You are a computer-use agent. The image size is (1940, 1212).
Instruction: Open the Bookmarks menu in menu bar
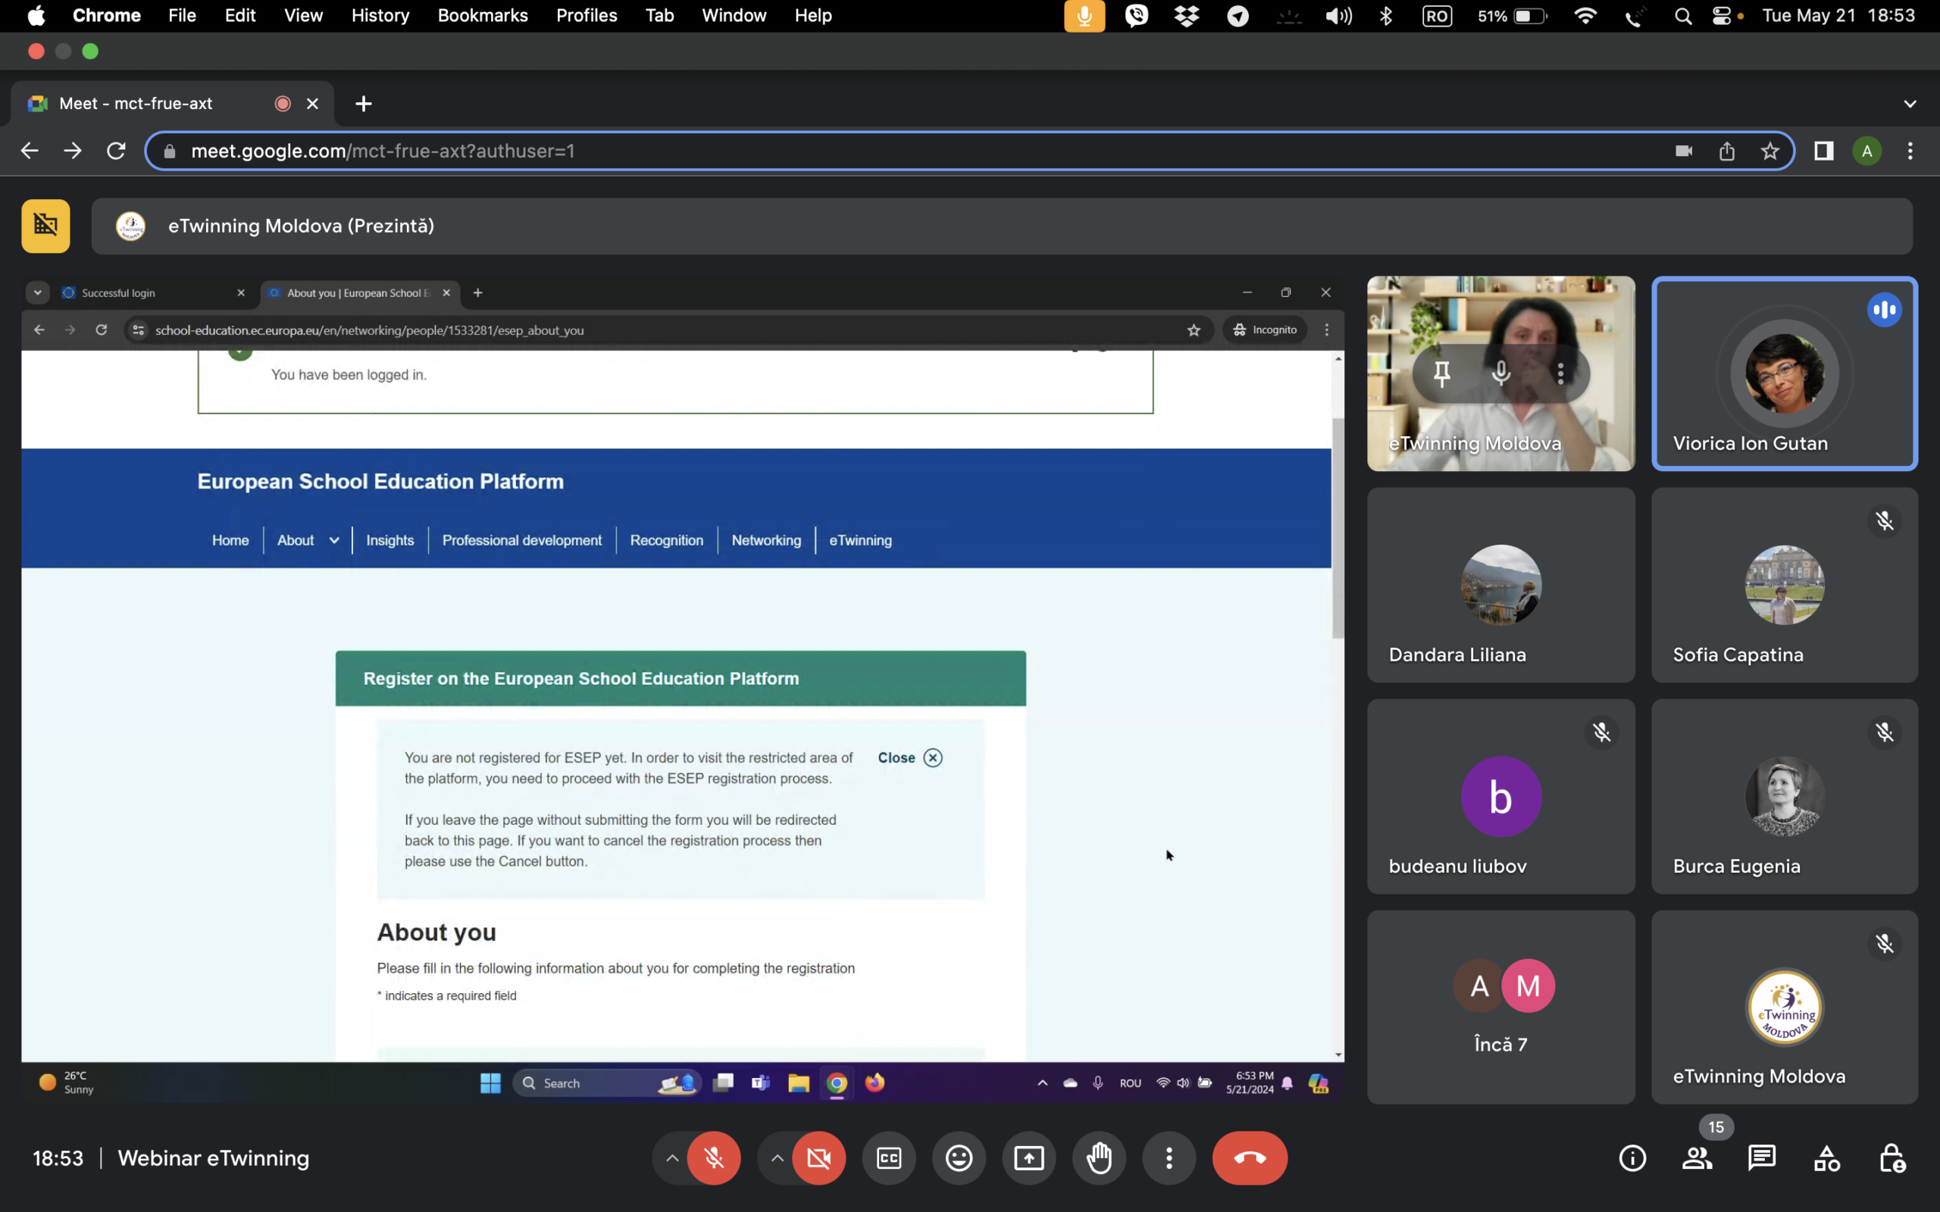[x=482, y=15]
